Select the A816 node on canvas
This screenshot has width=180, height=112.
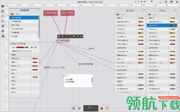91,48
